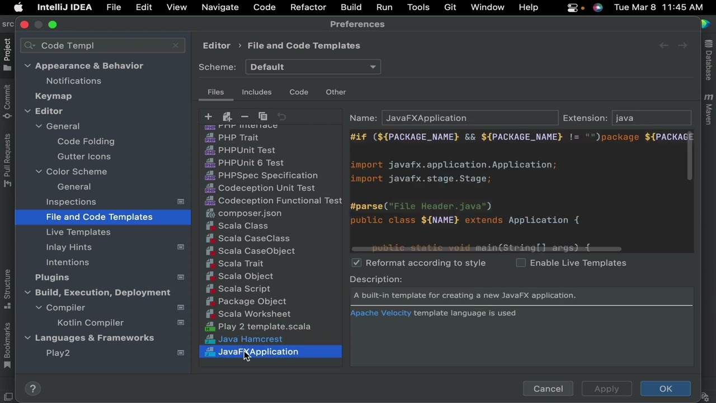This screenshot has width=716, height=403.
Task: Open the Navigate menu
Action: pyautogui.click(x=220, y=7)
